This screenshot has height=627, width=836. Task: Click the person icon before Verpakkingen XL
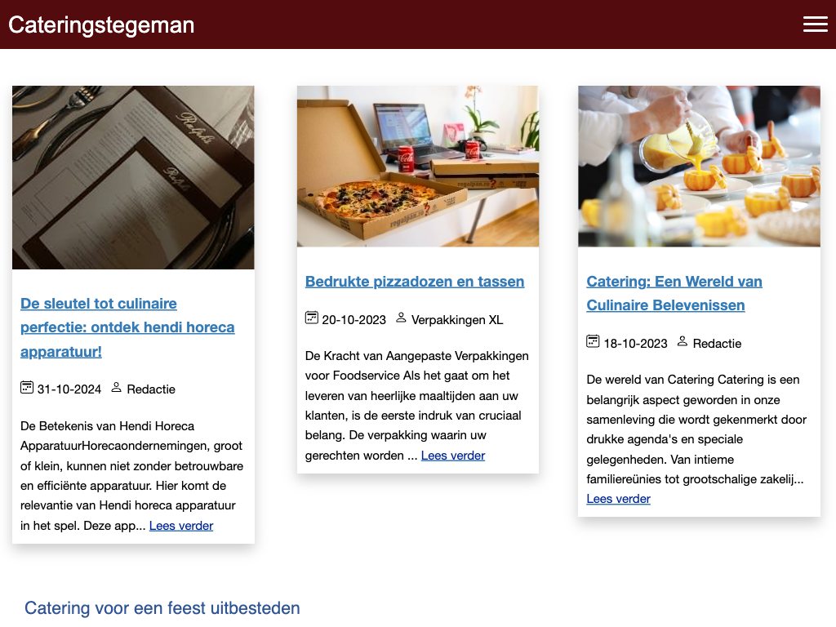click(401, 318)
